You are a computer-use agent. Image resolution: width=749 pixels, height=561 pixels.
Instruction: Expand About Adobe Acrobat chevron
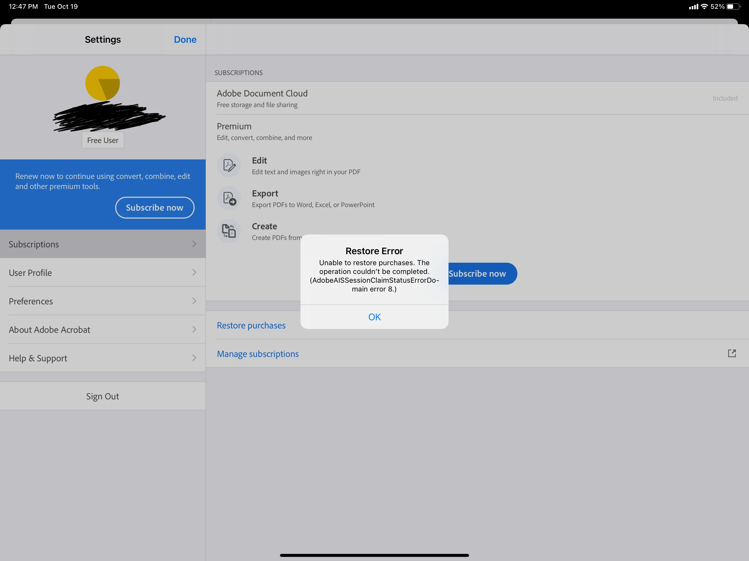point(194,330)
